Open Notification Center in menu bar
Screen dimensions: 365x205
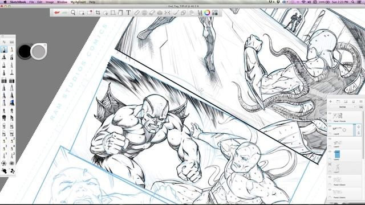360,2
